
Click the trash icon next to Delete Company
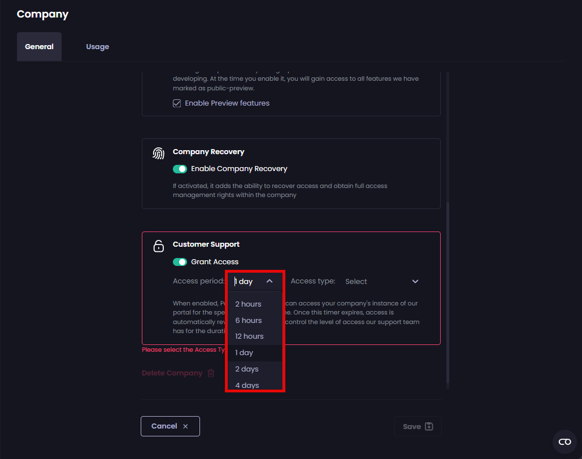211,373
